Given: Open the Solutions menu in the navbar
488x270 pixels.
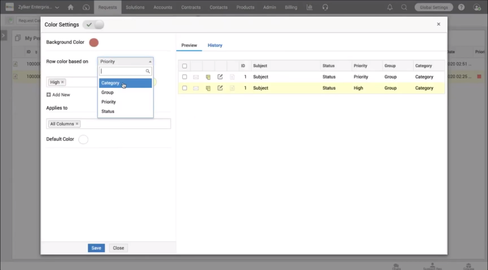Looking at the screenshot, I should (135, 7).
